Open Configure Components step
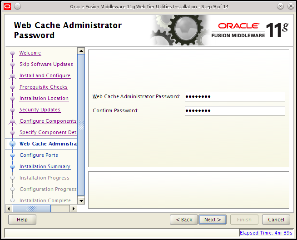The width and height of the screenshot is (297, 240). (x=48, y=121)
